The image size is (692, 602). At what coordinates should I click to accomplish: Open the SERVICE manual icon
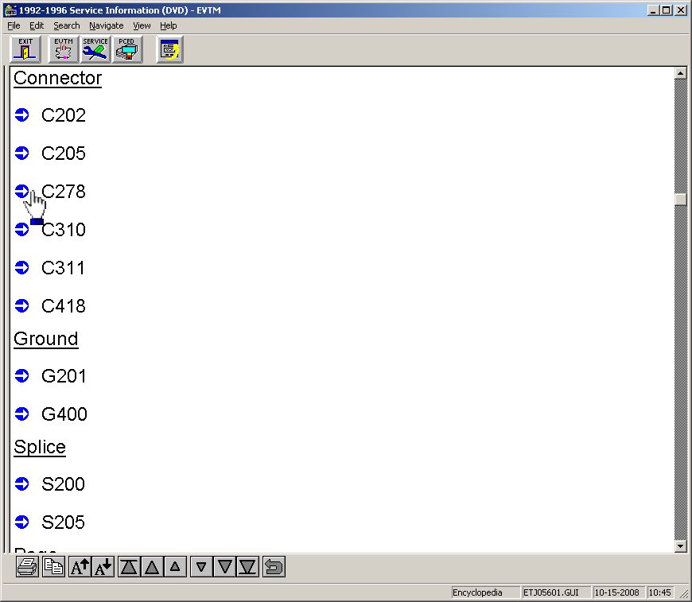point(95,49)
